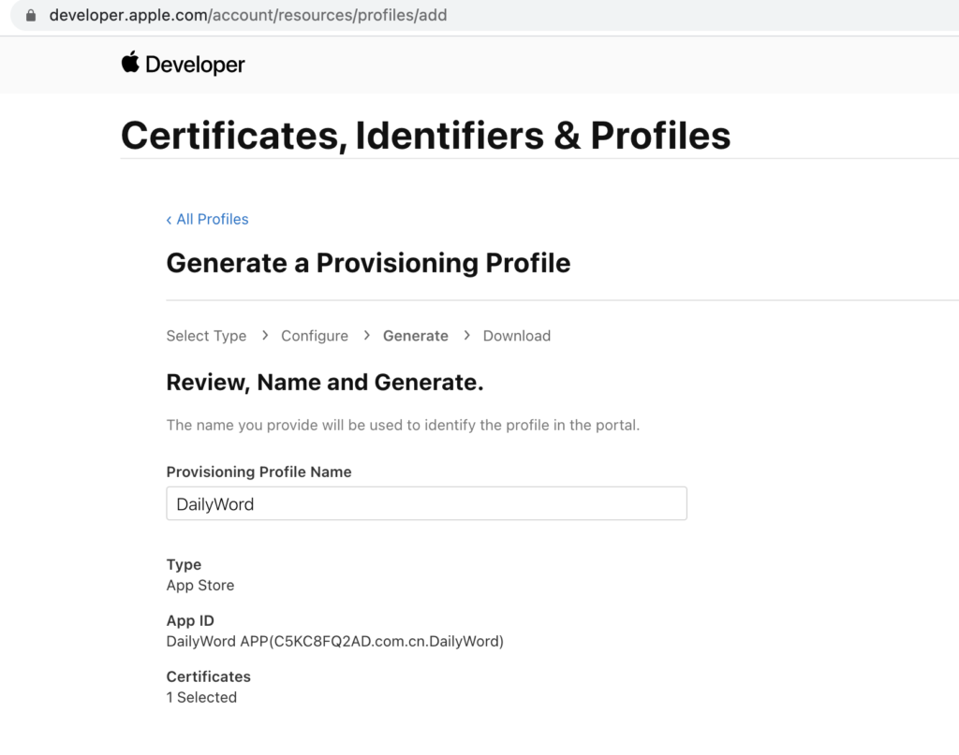Viewport: 959px width, 755px height.
Task: Click the DailyWord APP App ID value
Action: (334, 642)
